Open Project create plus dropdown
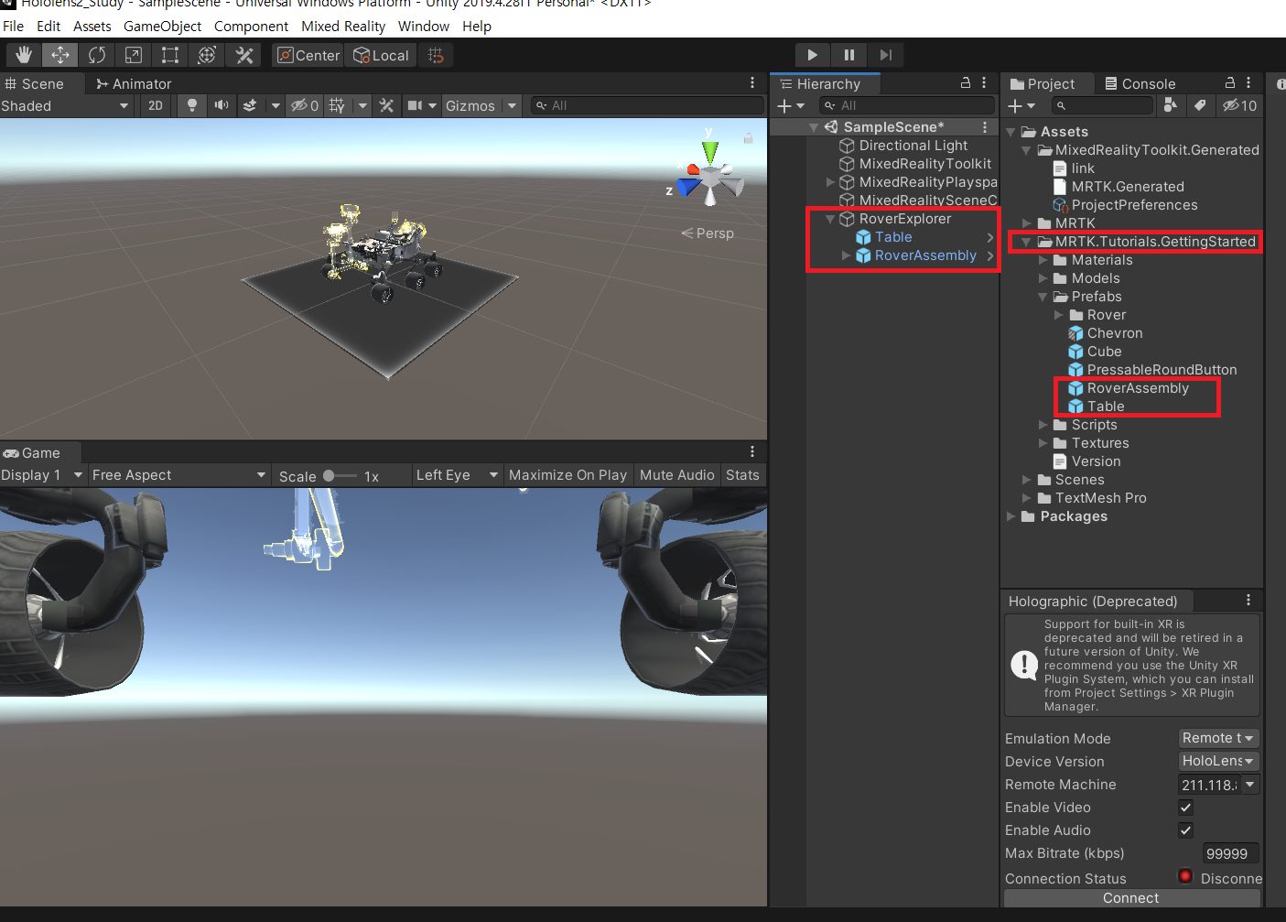Screen dimensions: 1286x922 [x=1021, y=105]
